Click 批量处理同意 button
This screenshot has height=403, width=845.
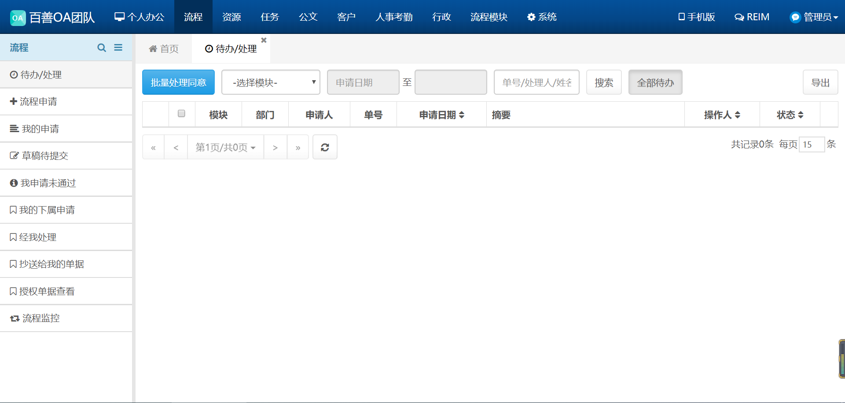(x=178, y=82)
